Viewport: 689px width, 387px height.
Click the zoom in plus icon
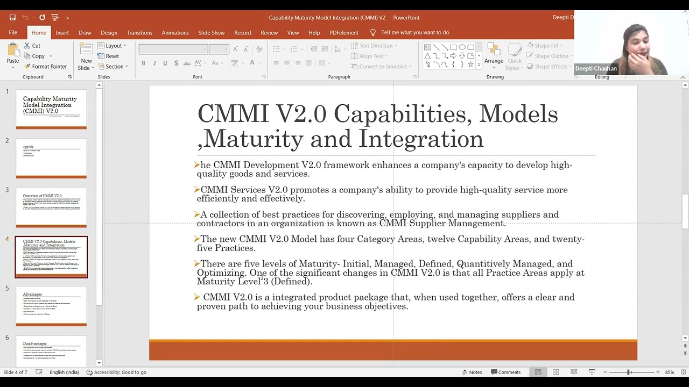point(658,372)
